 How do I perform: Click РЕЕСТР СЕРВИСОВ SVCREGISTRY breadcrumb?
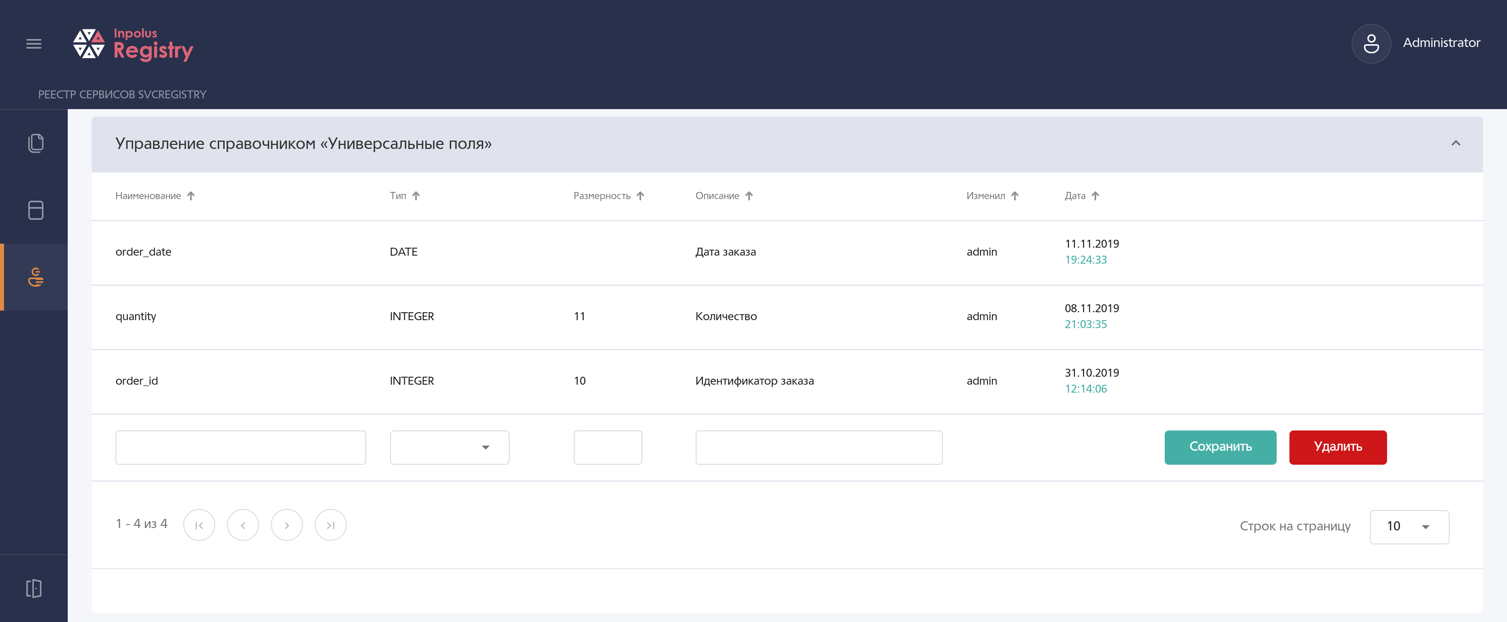(122, 95)
